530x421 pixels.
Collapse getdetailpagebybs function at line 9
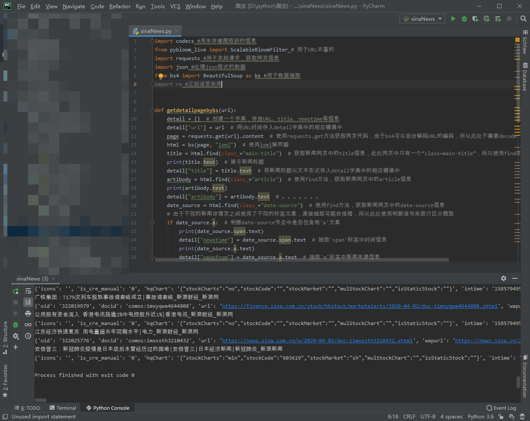coord(152,110)
